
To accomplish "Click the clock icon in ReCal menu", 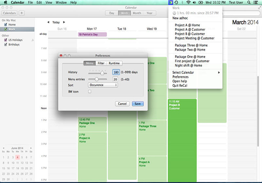I will click(x=174, y=13).
